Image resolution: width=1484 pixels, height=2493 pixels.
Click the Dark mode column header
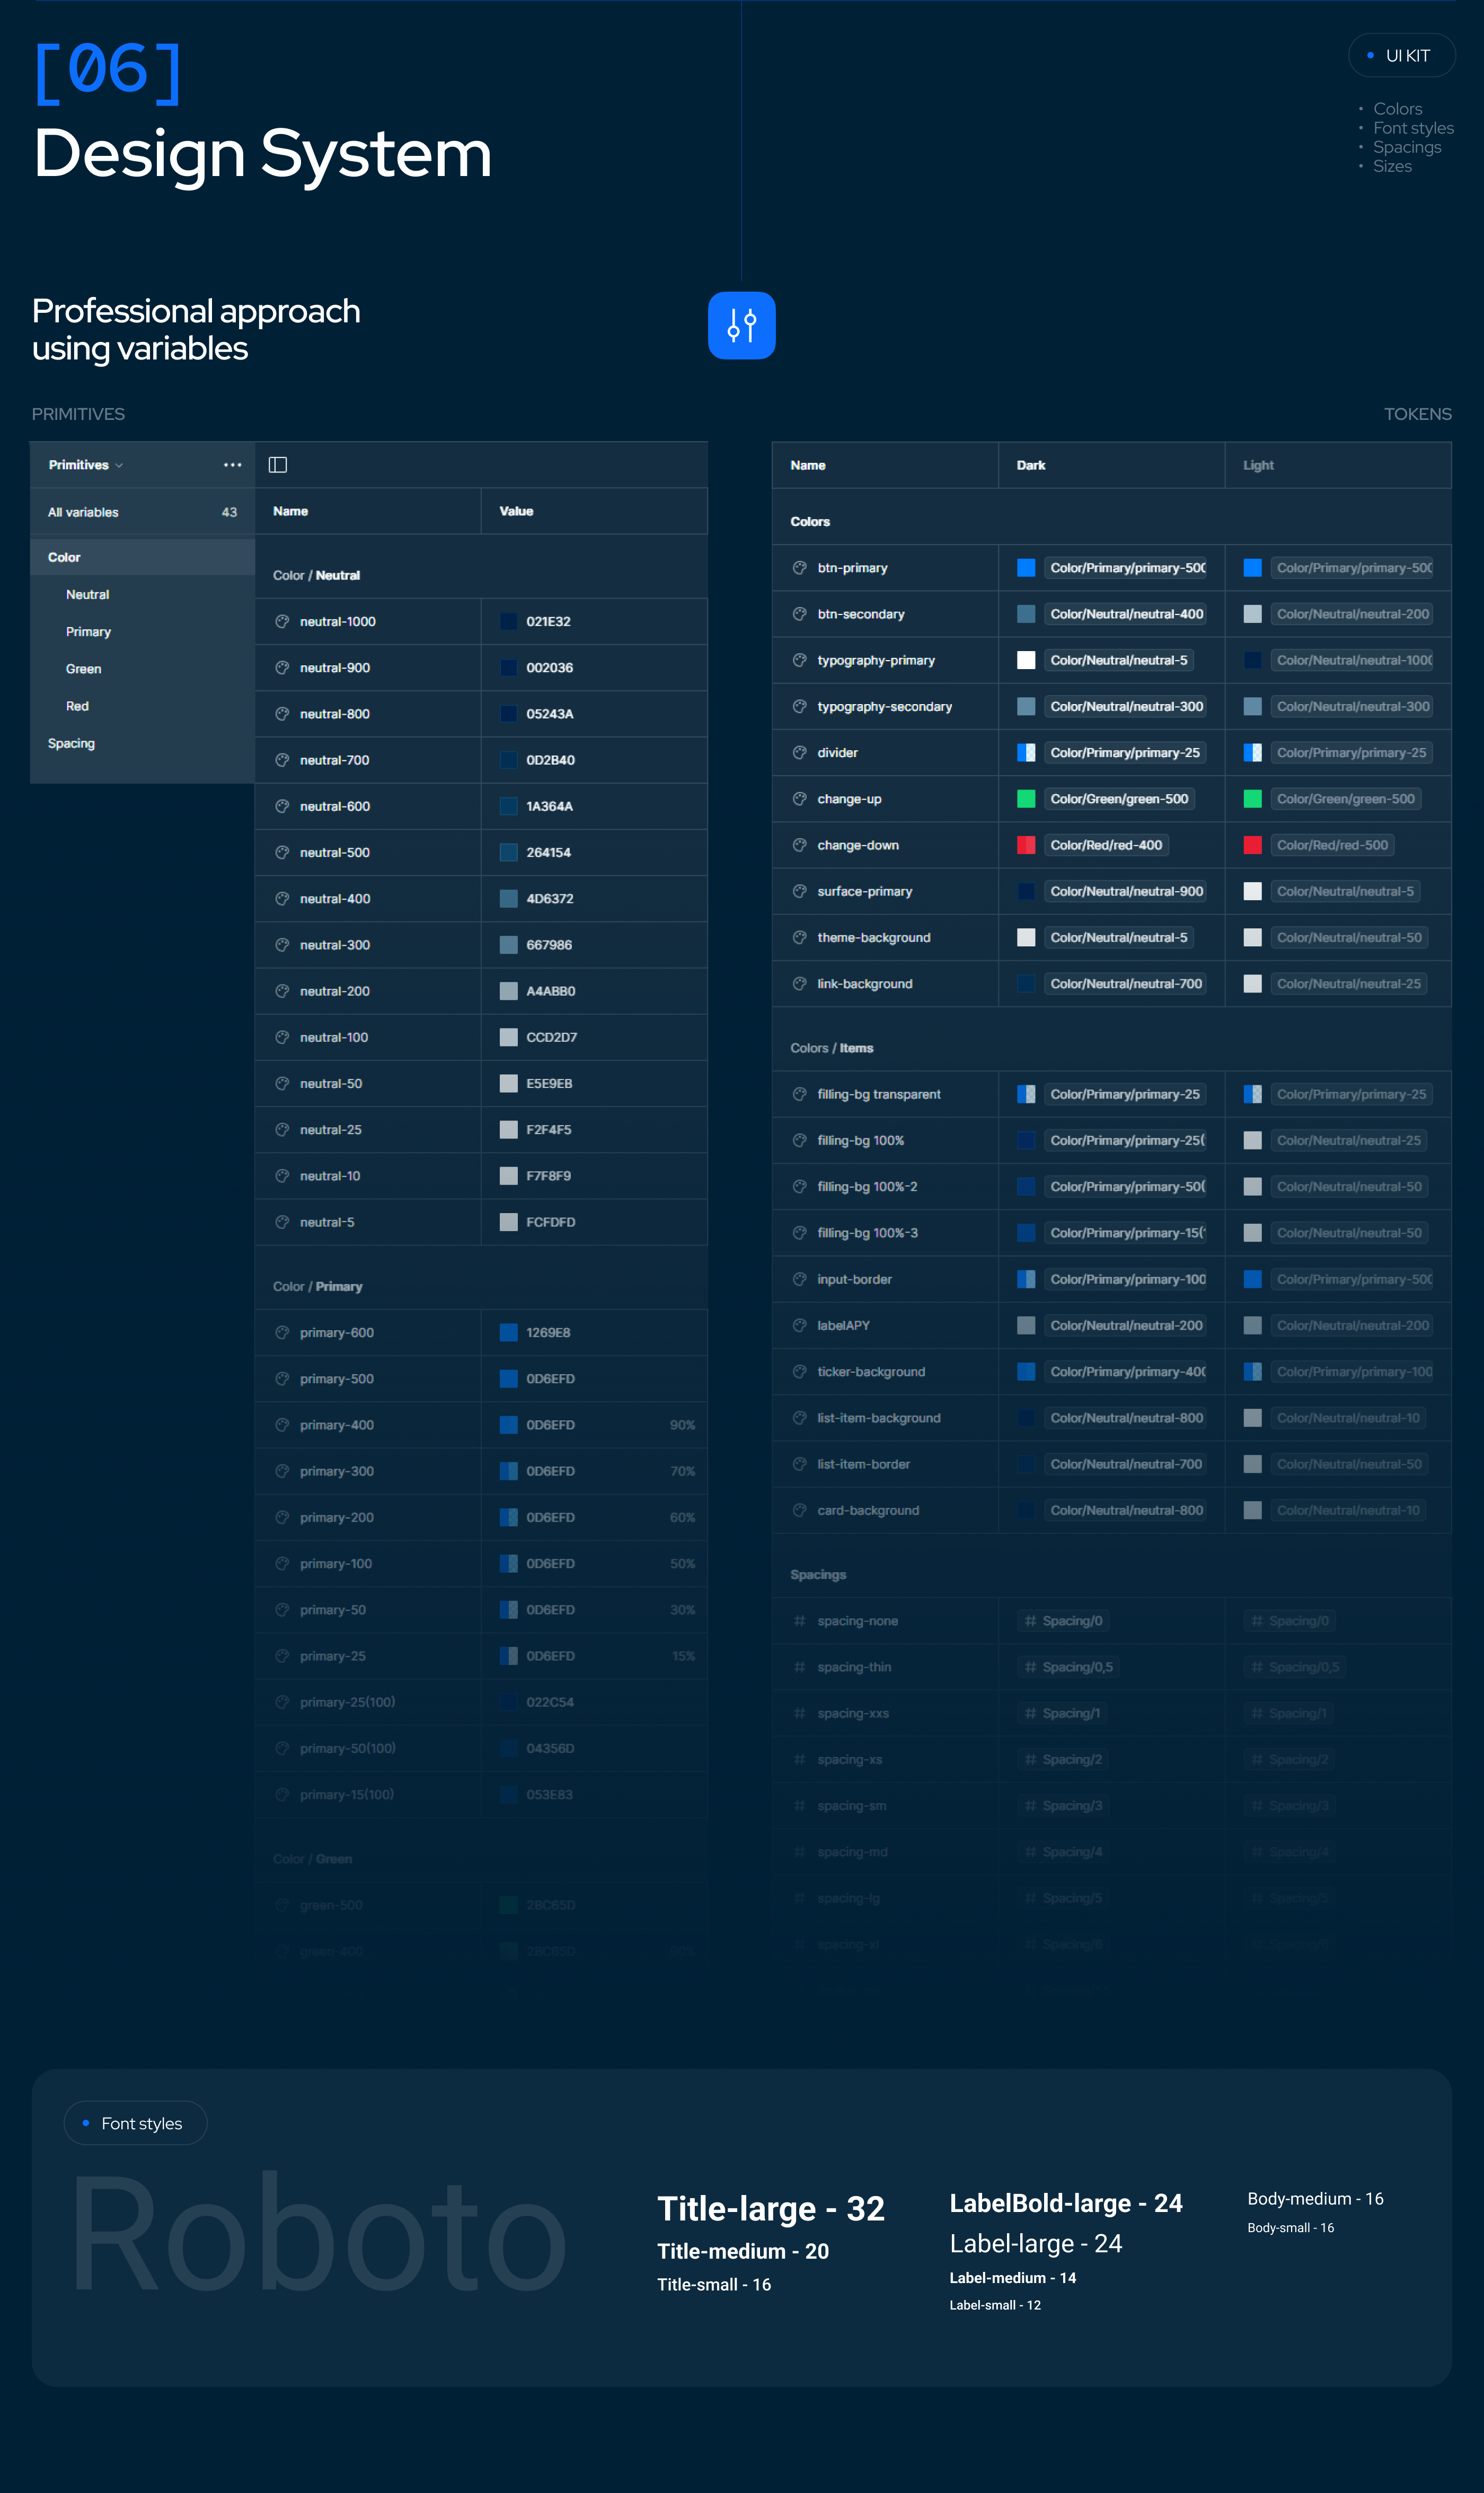point(1031,465)
